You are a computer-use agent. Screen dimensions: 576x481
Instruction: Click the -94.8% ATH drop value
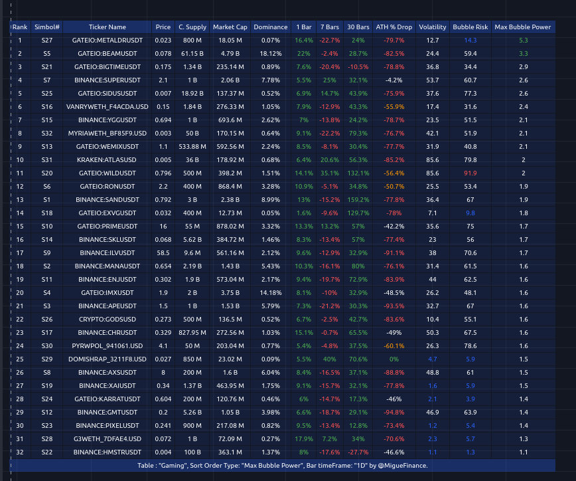click(x=394, y=412)
